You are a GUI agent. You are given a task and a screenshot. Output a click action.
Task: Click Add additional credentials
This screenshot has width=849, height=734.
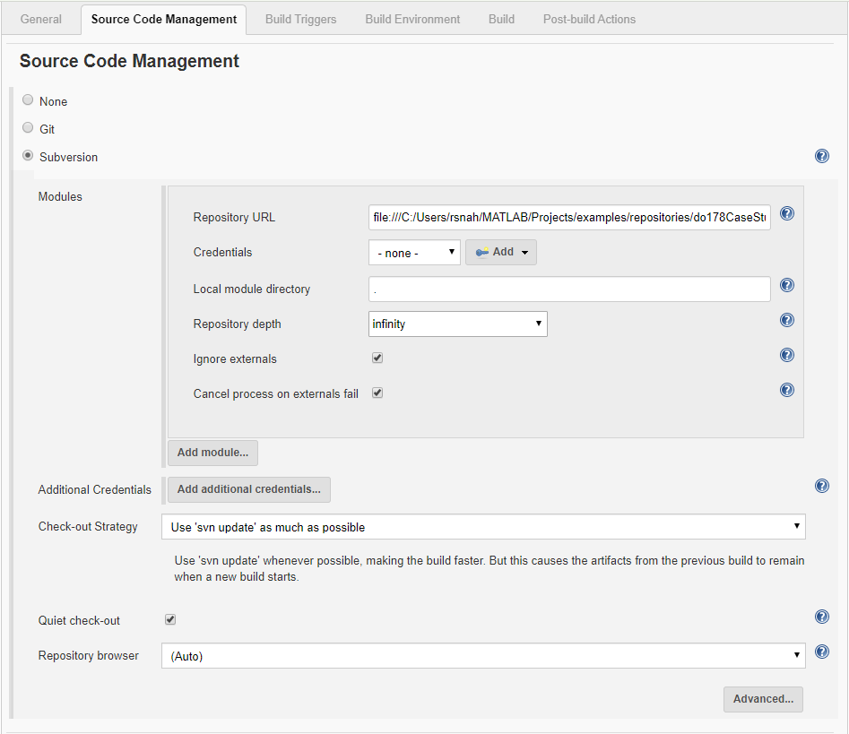248,489
